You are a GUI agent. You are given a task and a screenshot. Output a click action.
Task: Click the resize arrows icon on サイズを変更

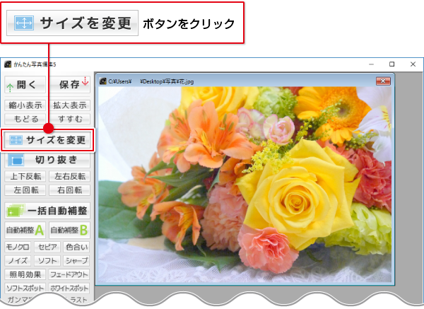click(16, 140)
